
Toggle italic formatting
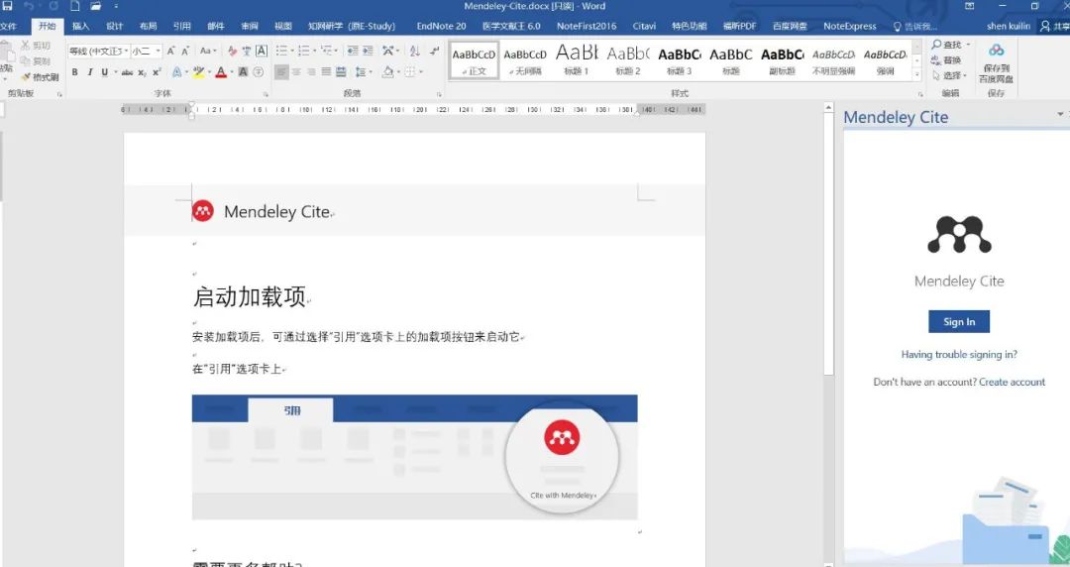pyautogui.click(x=89, y=72)
